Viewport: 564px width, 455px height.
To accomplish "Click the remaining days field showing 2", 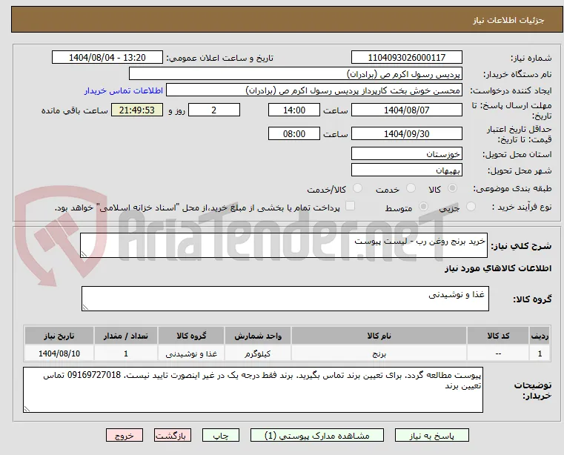I will 214,110.
